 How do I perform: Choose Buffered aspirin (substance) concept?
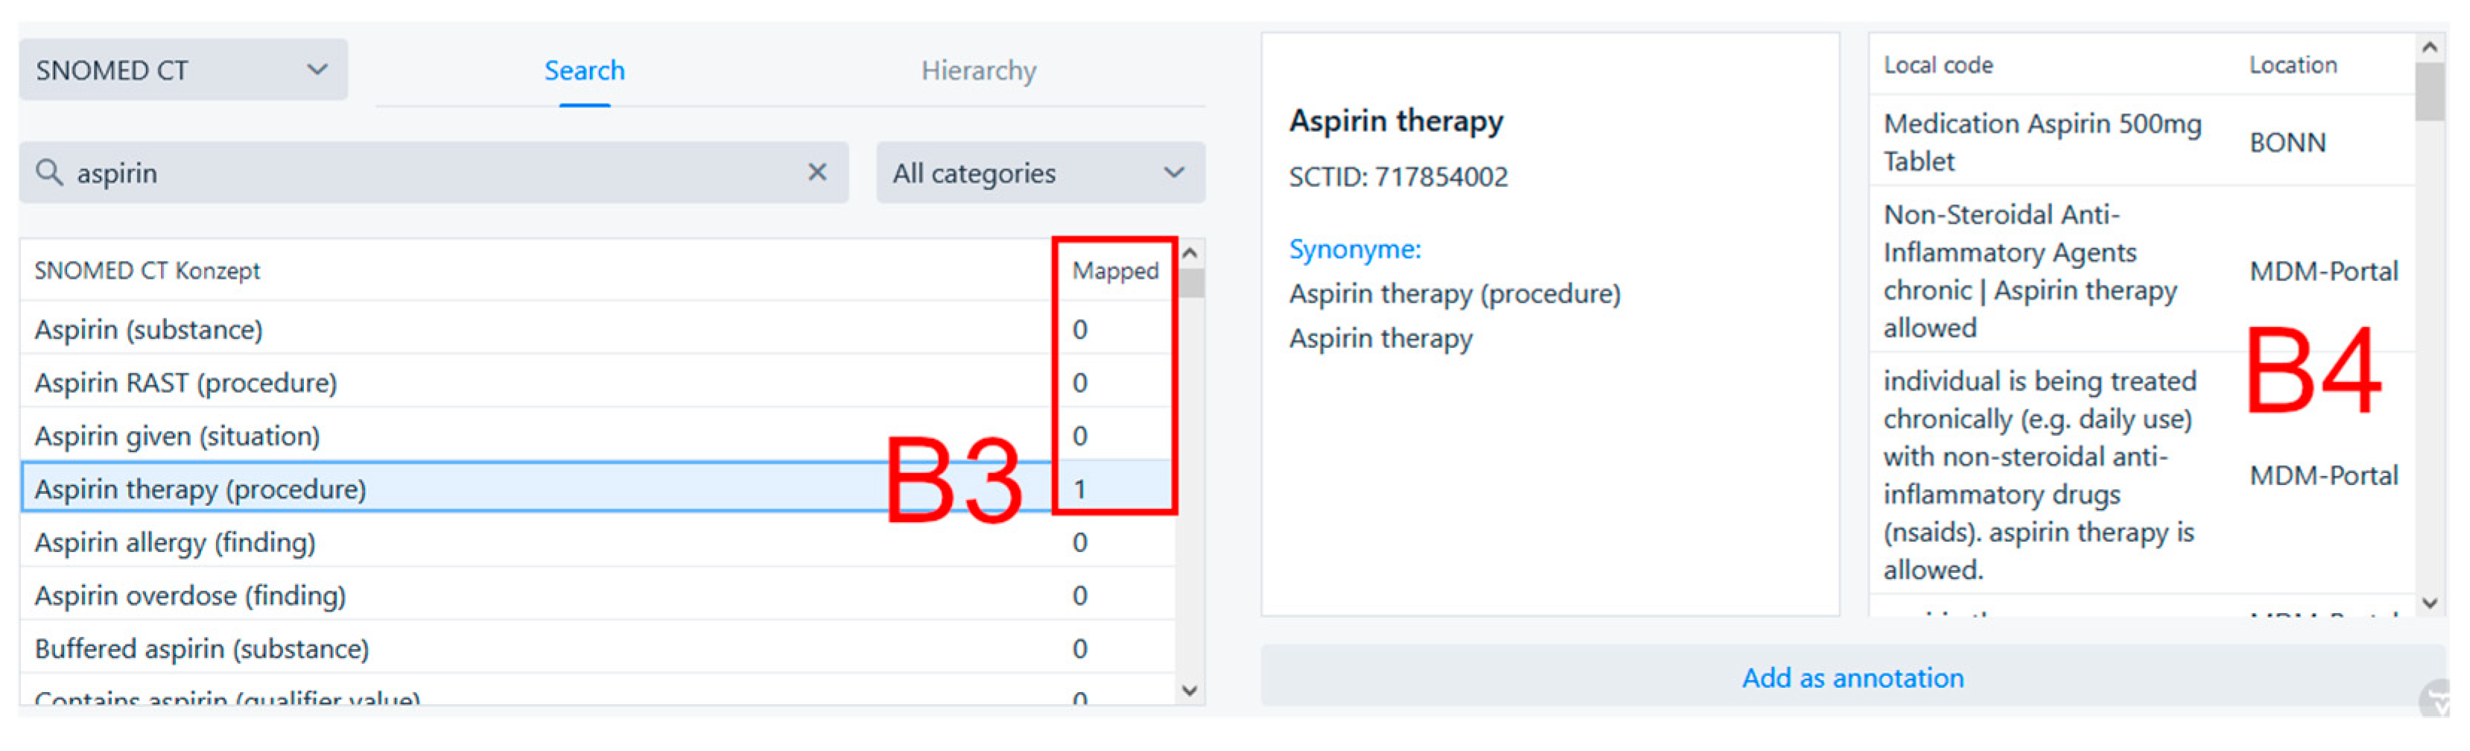tap(201, 650)
